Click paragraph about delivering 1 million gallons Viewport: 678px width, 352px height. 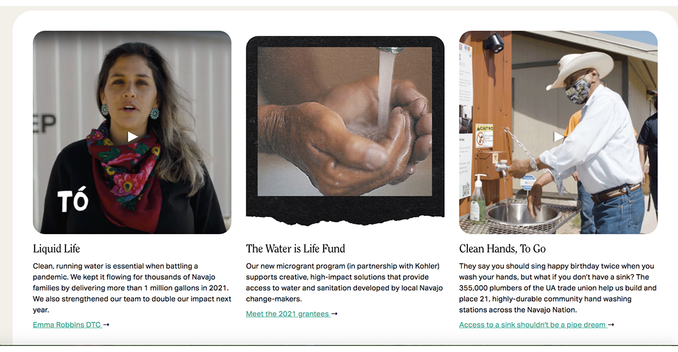(x=132, y=288)
